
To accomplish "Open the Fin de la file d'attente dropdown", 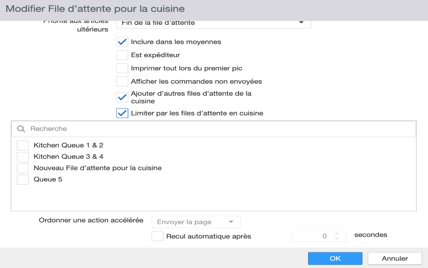I will pos(213,23).
